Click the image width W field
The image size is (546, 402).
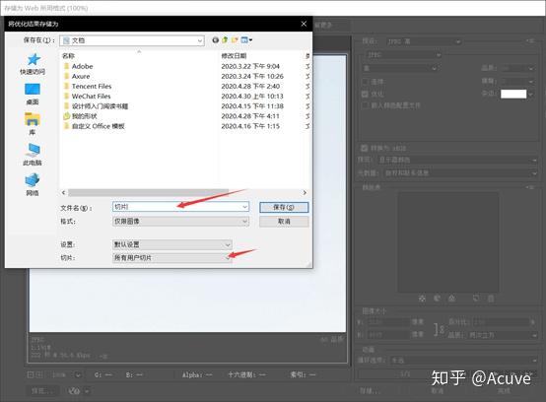tap(387, 322)
